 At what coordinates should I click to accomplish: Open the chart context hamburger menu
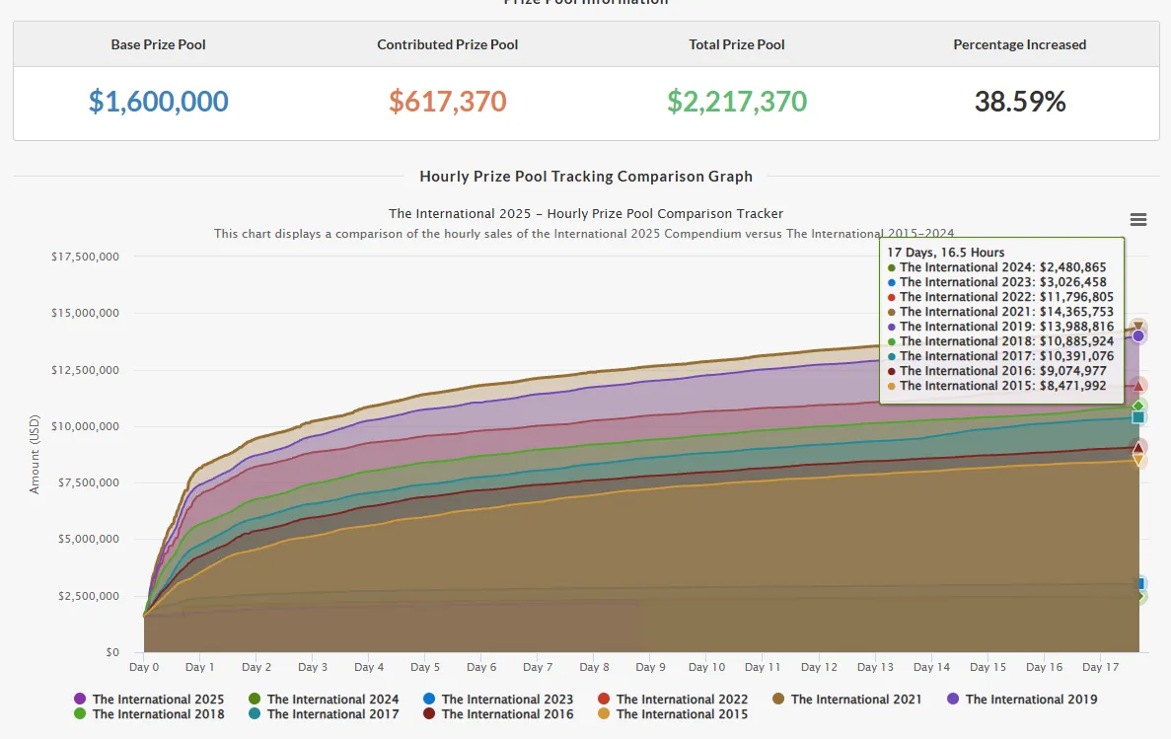click(1138, 219)
